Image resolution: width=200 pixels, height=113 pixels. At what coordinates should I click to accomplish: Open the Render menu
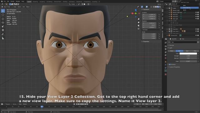12,1
